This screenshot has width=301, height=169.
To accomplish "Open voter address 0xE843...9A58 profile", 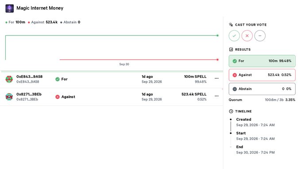I will click(29, 77).
